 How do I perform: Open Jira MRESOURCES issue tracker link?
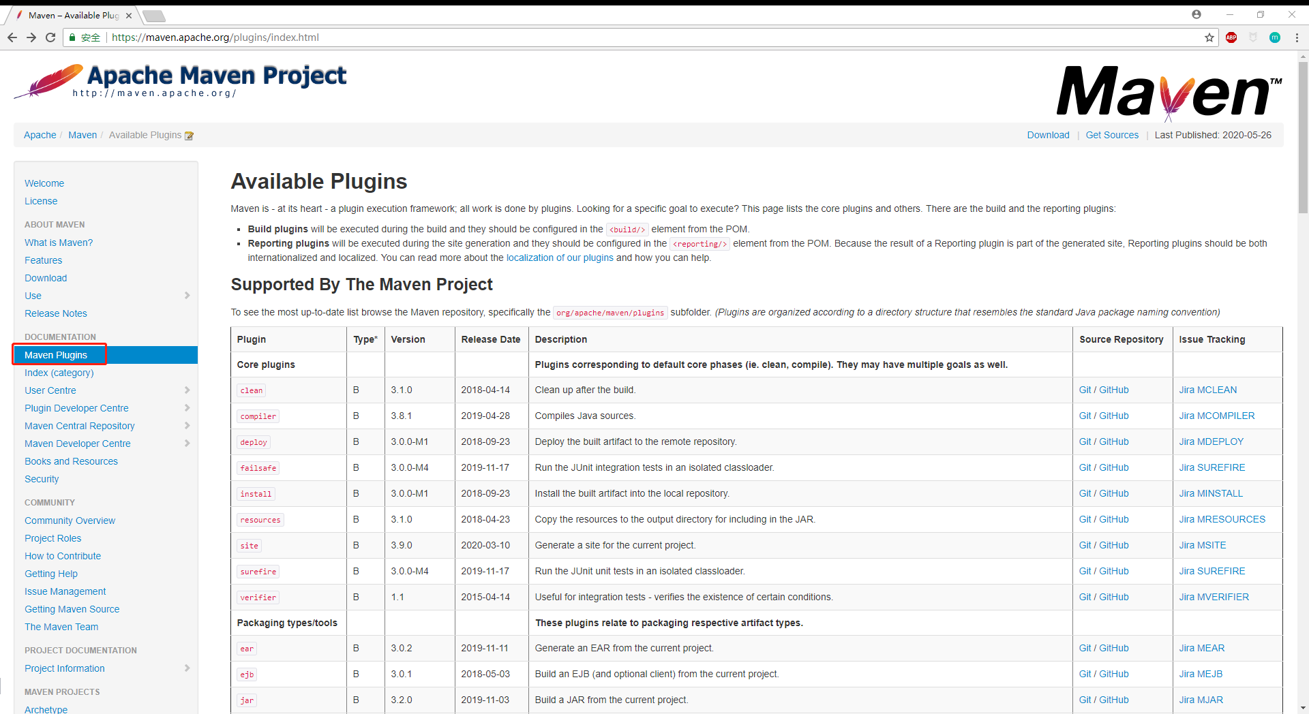(x=1222, y=519)
